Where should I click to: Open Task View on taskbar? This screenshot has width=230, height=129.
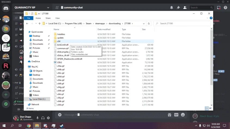pyautogui.click(x=20, y=126)
